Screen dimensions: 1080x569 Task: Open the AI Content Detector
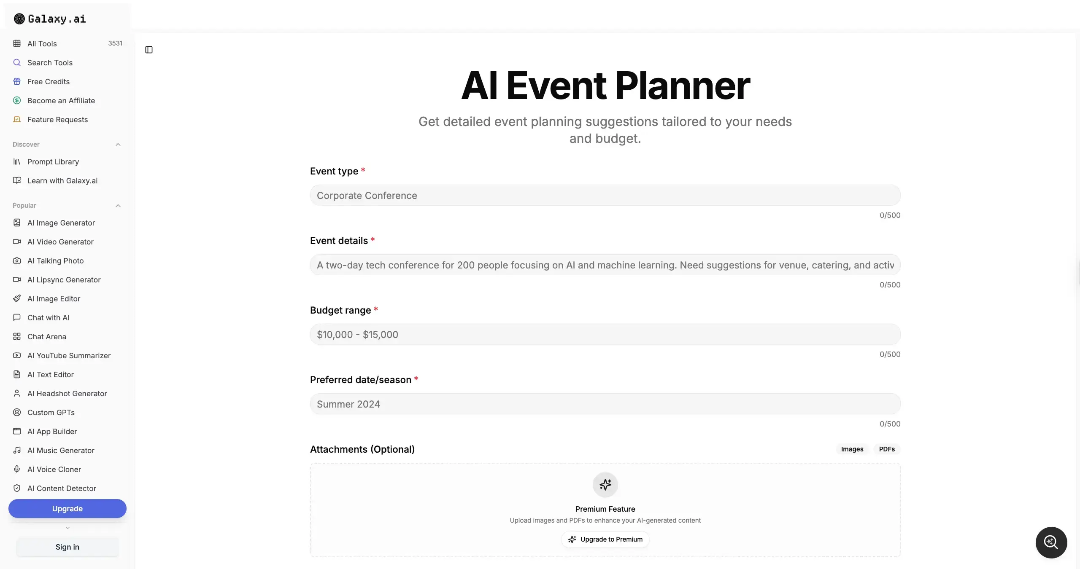[62, 488]
